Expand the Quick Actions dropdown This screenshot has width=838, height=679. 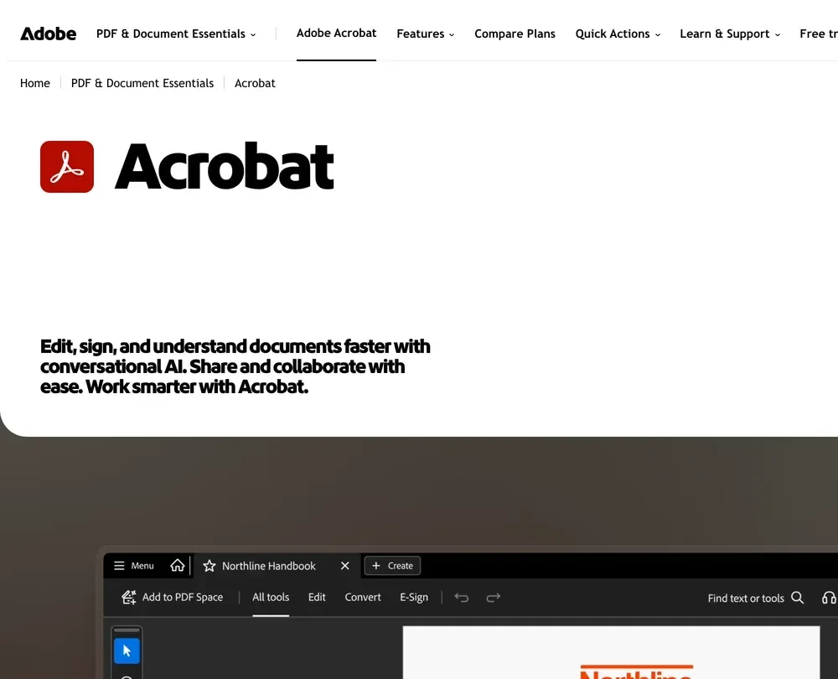[x=618, y=34]
